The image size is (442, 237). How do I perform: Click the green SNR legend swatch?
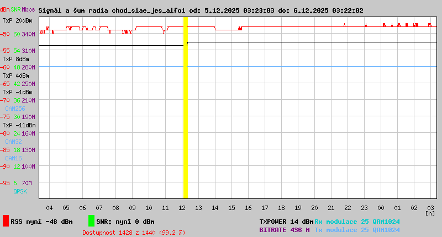(91, 221)
